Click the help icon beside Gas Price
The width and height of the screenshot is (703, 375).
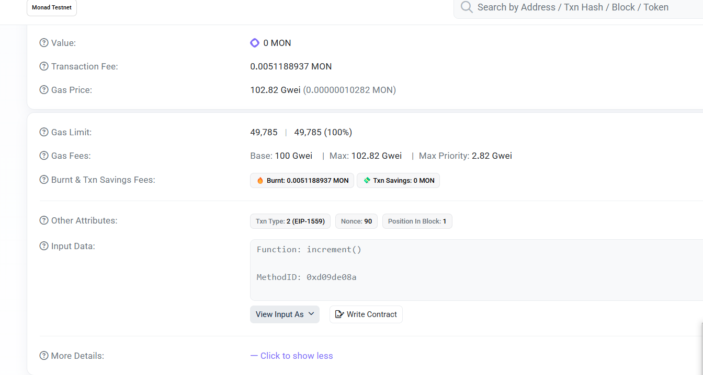(x=44, y=90)
